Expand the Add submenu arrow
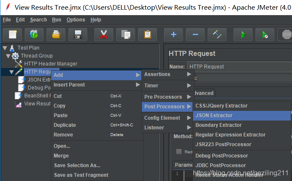The width and height of the screenshot is (292, 181). click(x=138, y=75)
